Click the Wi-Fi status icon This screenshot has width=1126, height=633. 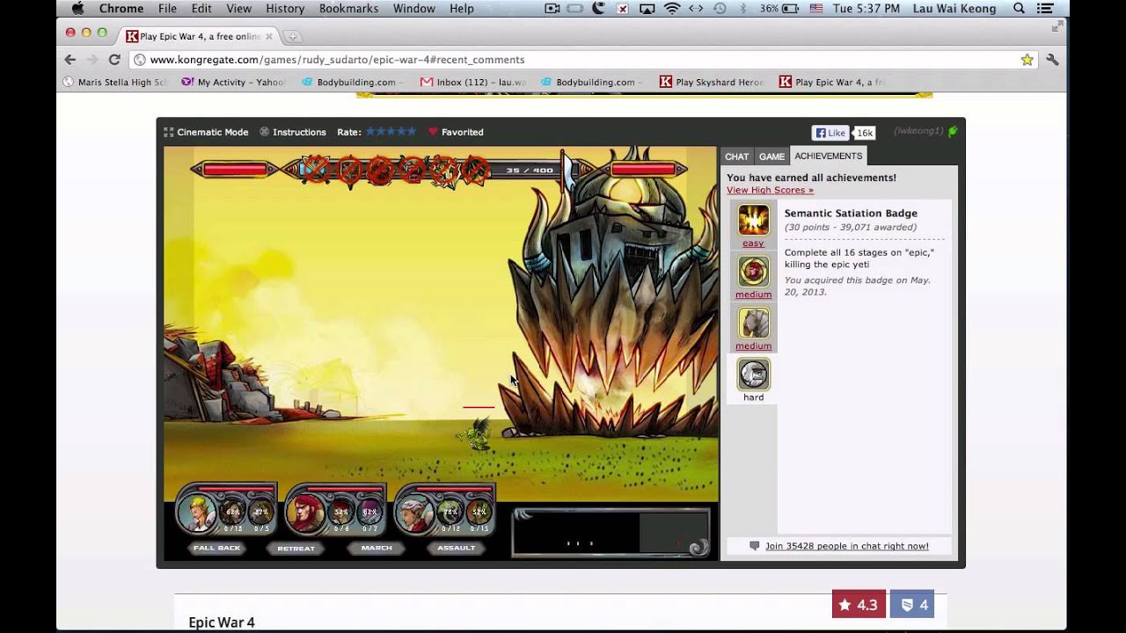tap(672, 9)
